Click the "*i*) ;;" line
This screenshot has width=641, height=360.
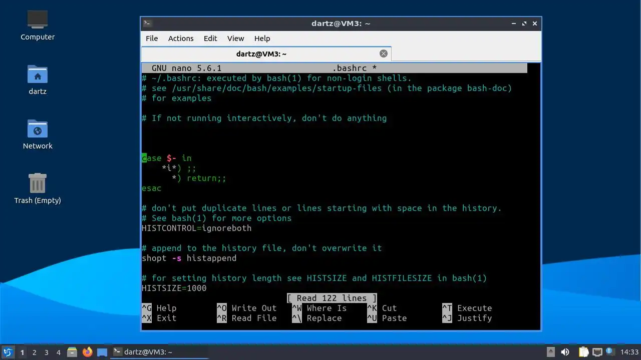point(179,168)
